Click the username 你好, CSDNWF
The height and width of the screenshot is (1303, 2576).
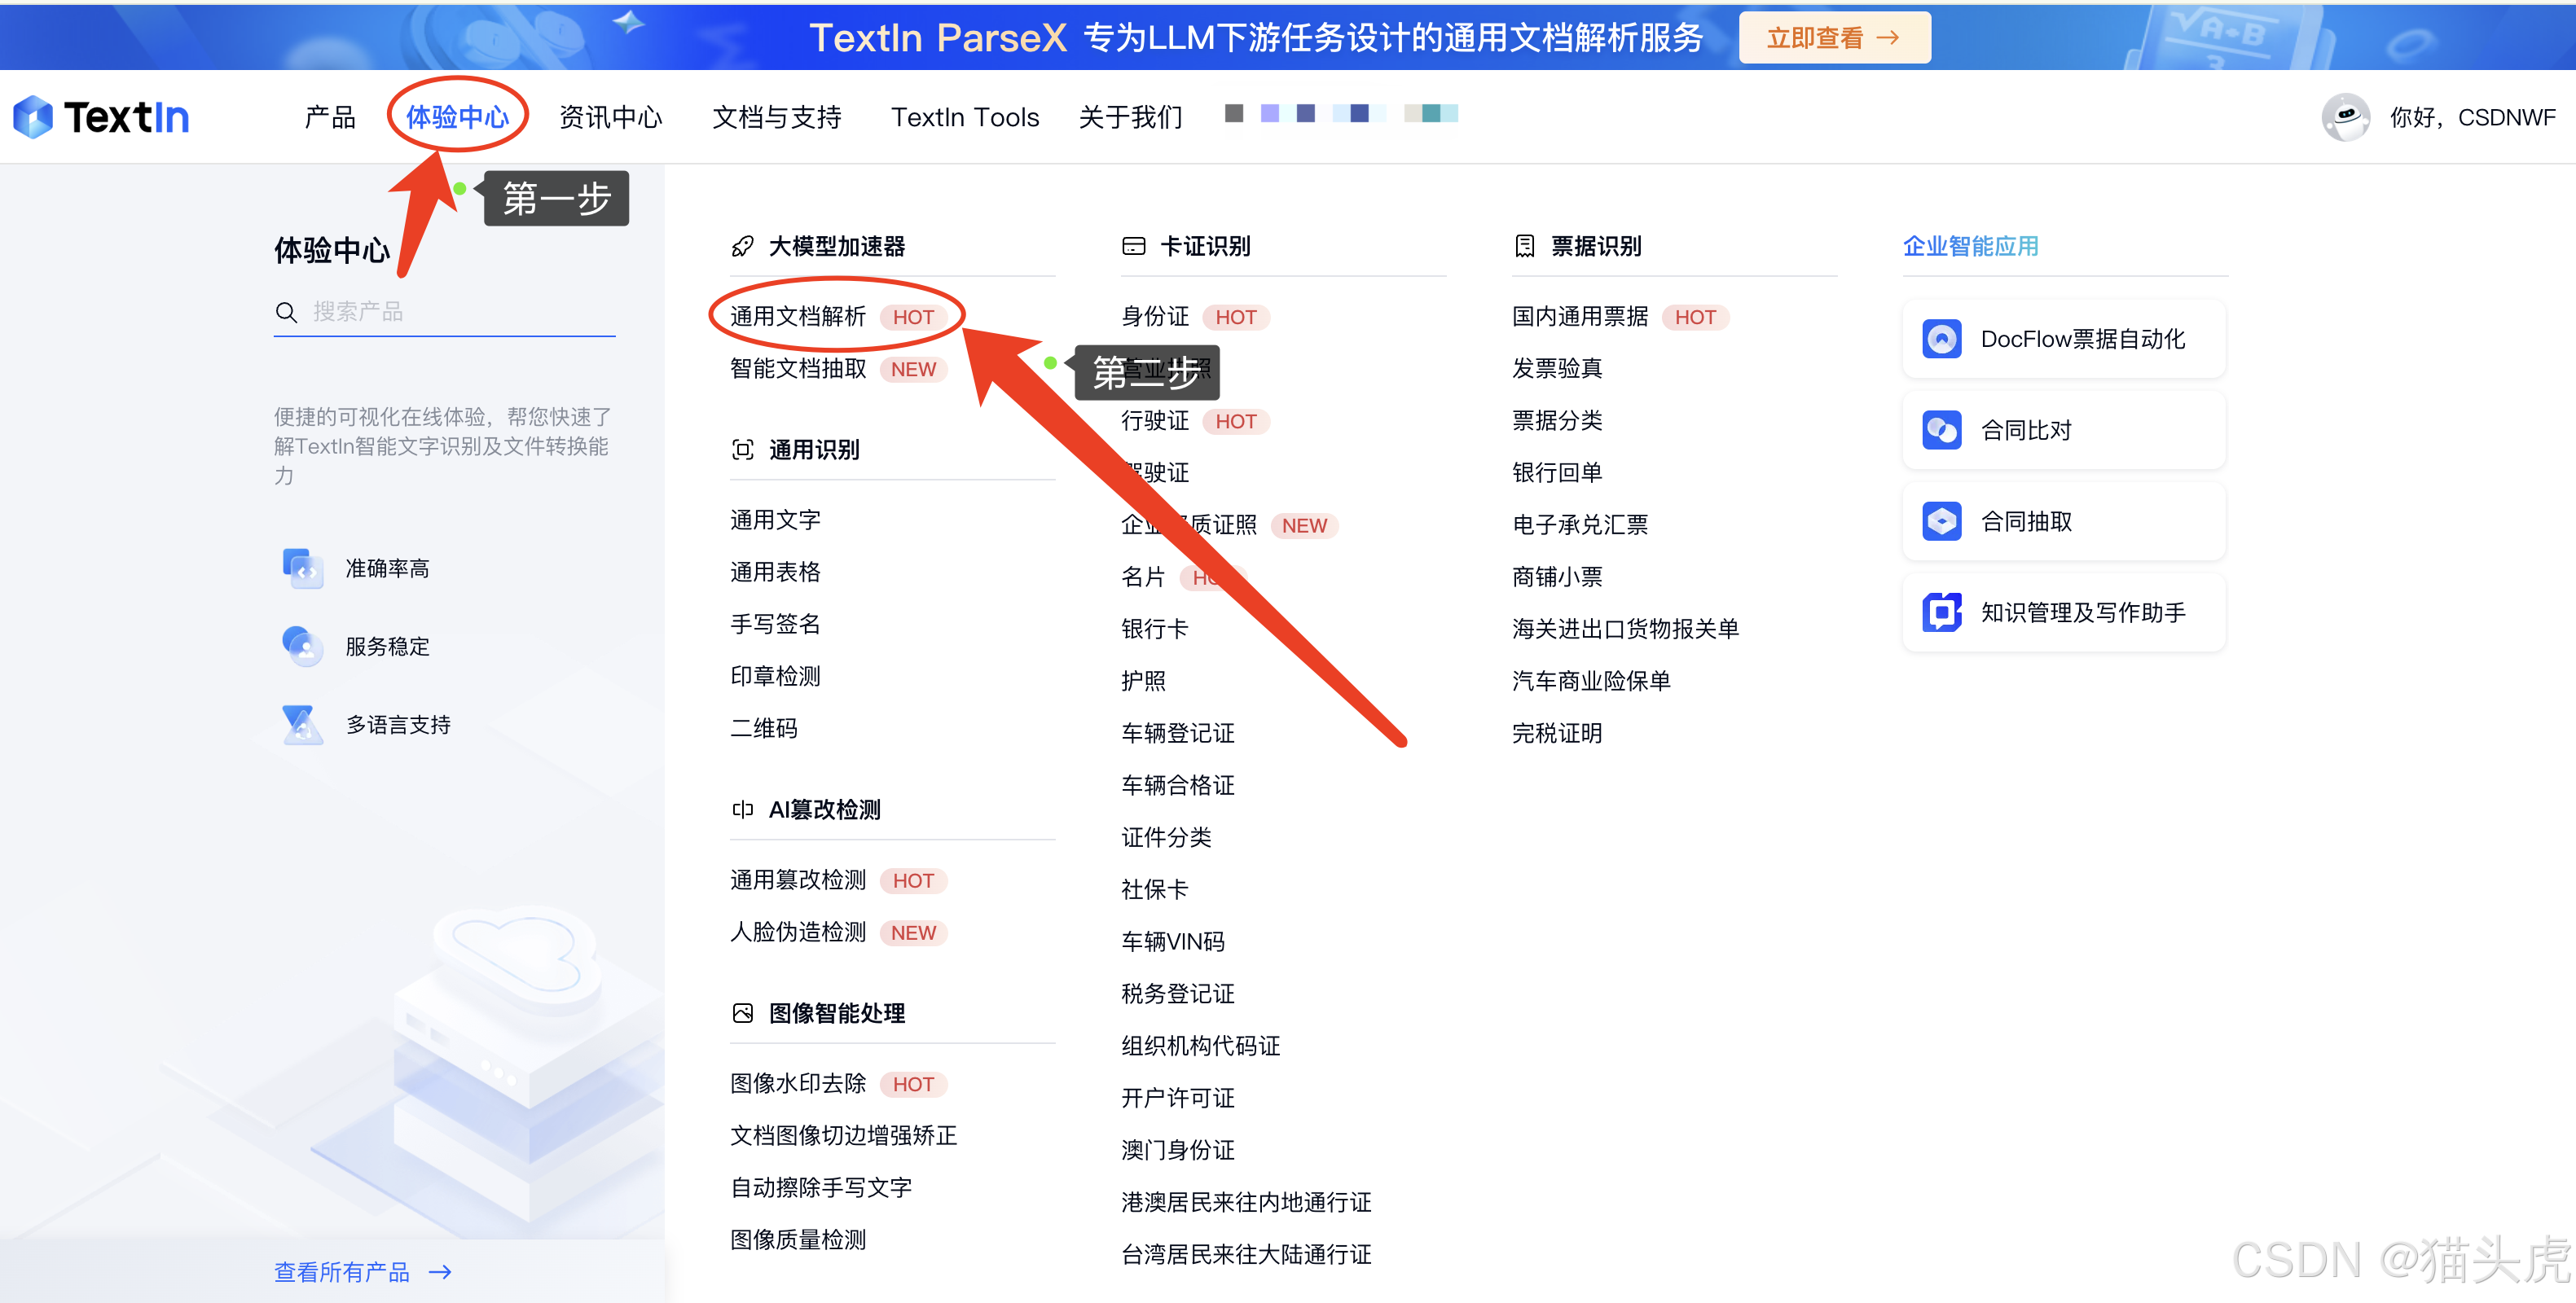click(x=2472, y=117)
